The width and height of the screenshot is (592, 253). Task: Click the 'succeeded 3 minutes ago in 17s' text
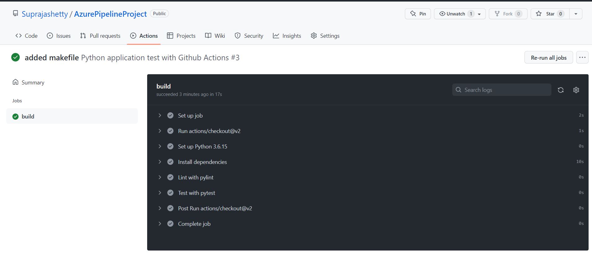189,94
